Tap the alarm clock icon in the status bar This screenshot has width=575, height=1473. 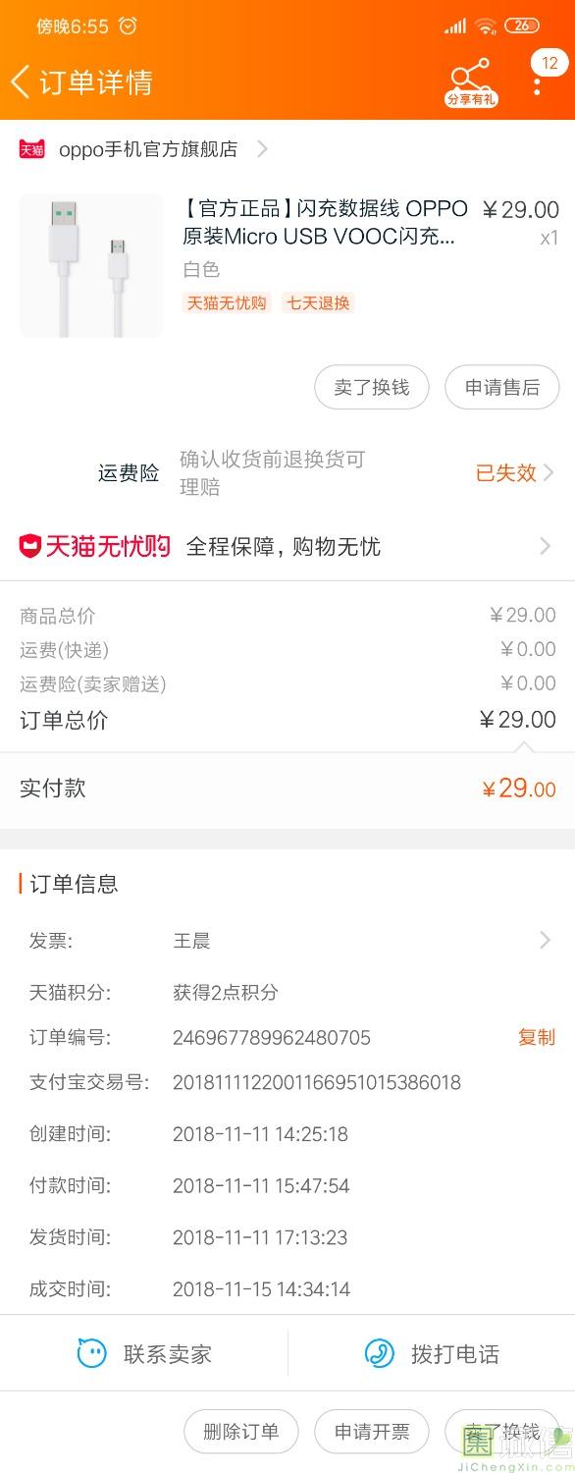pyautogui.click(x=128, y=26)
